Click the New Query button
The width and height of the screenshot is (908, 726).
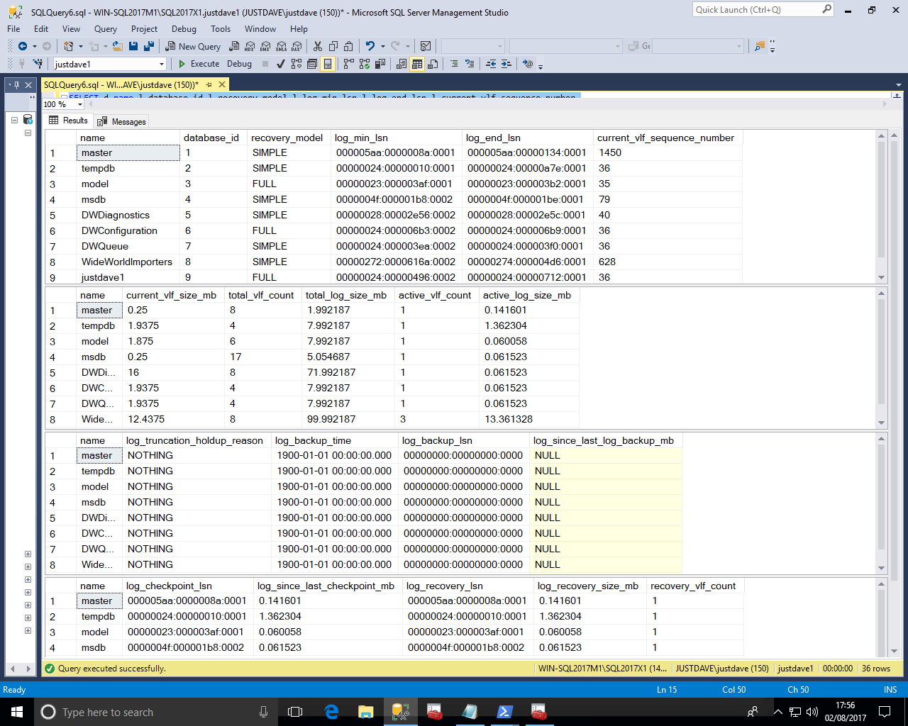click(193, 46)
